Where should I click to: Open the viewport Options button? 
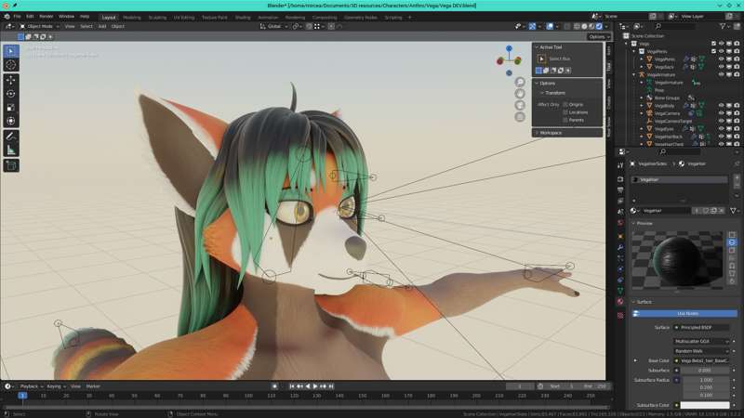click(x=596, y=36)
